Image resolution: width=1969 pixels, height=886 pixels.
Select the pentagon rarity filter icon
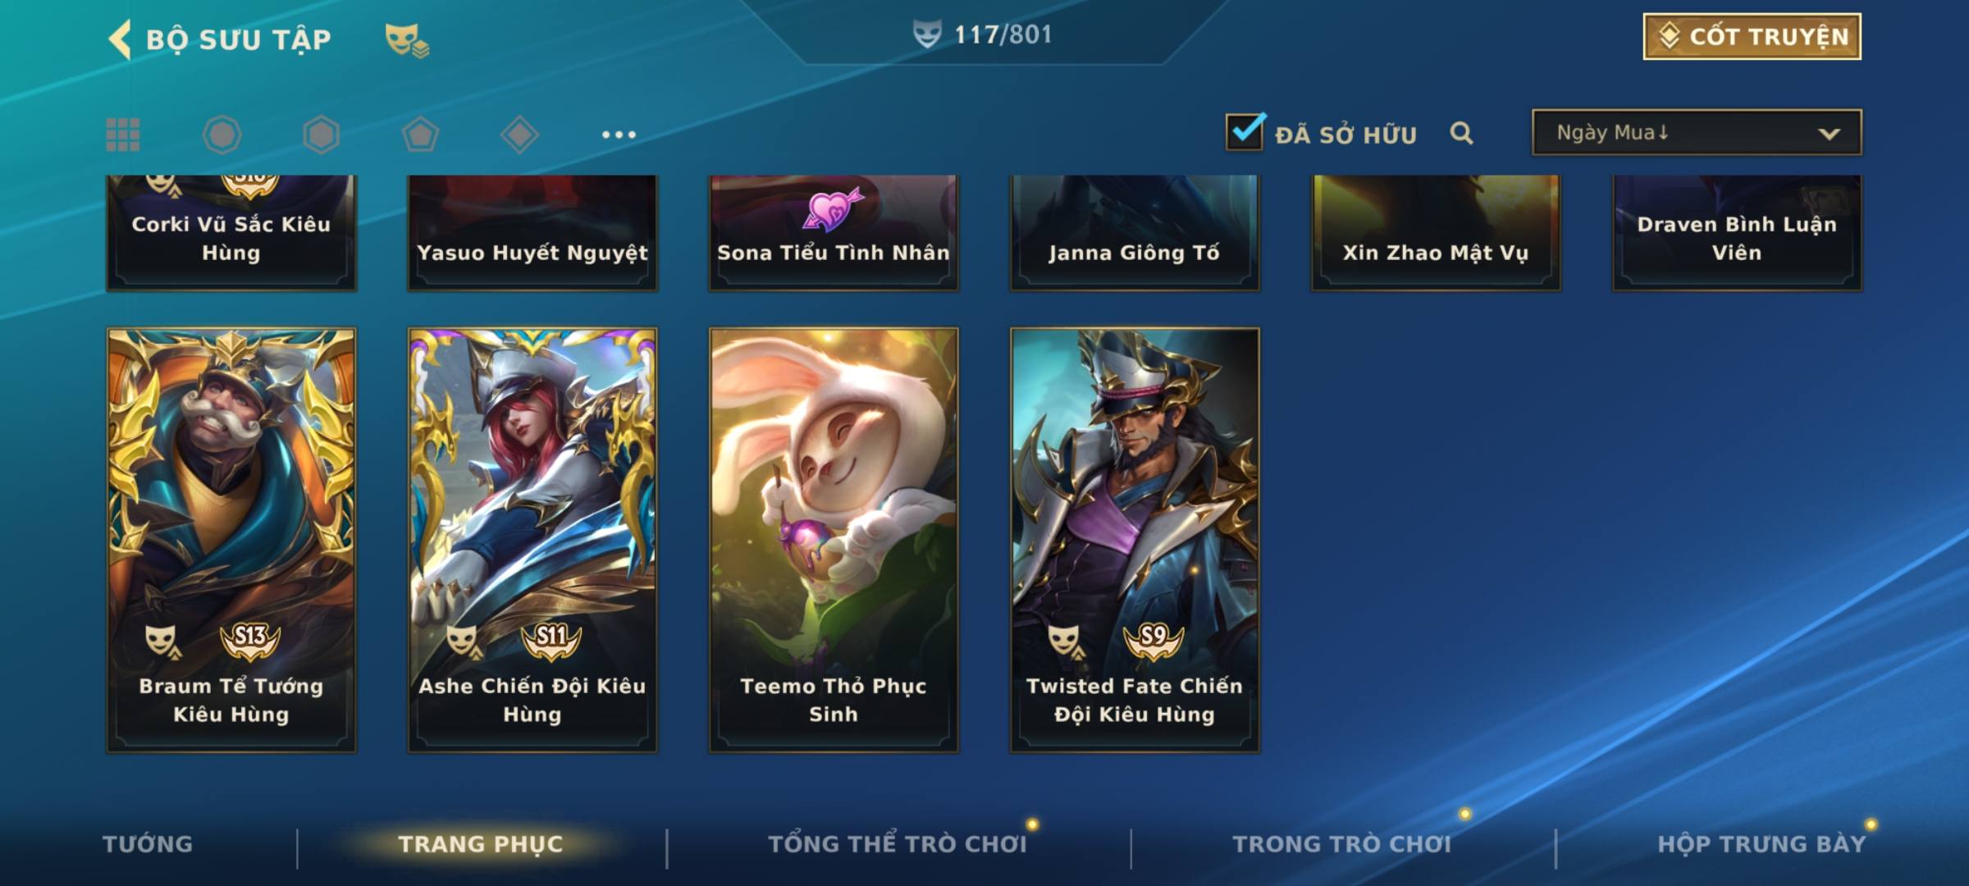[420, 135]
